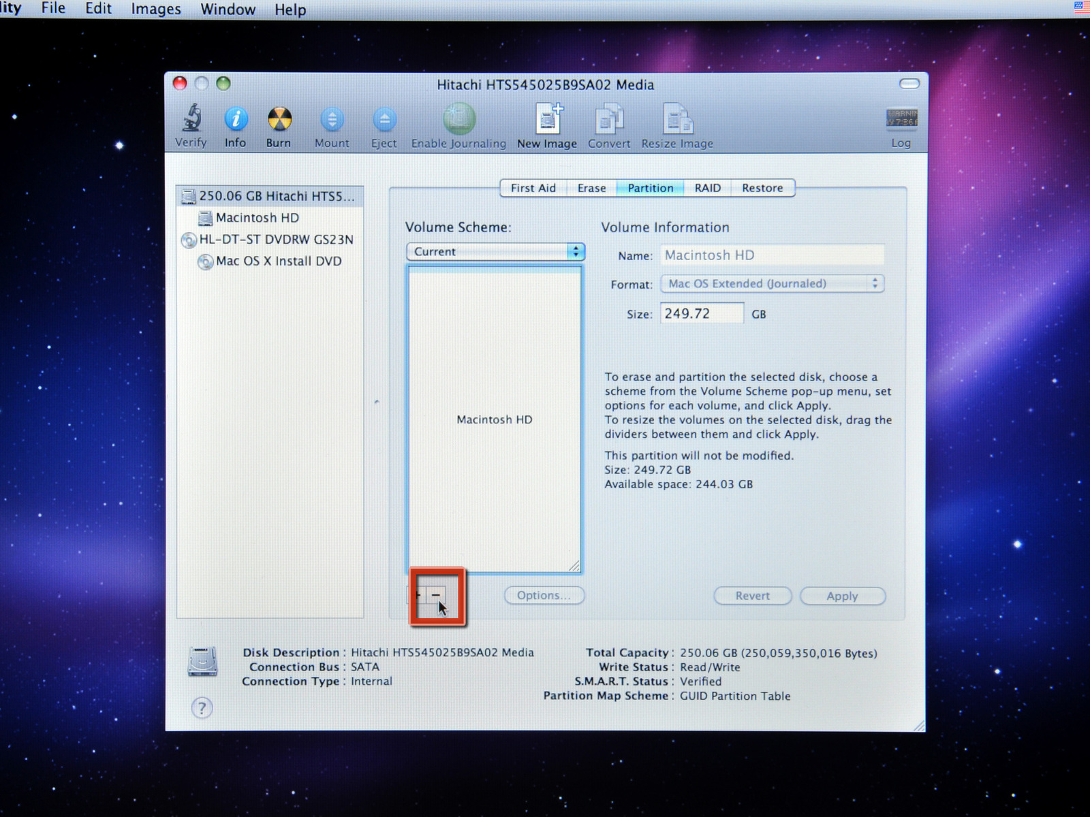Open the Edit menu
The width and height of the screenshot is (1090, 817).
tap(98, 9)
